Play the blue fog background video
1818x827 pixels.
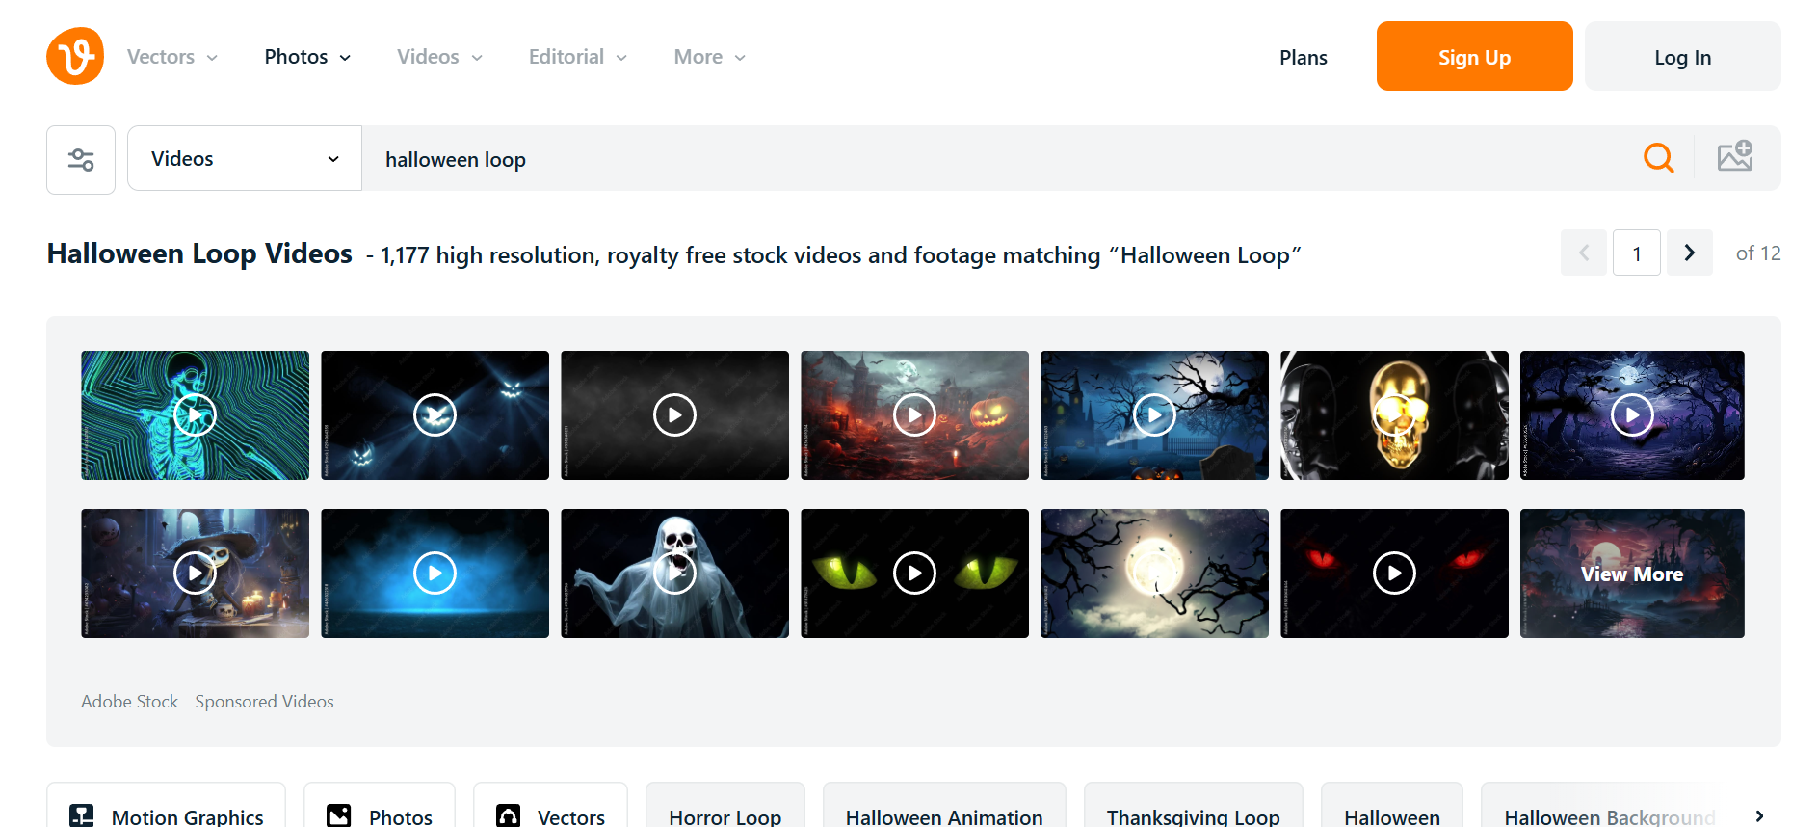click(435, 574)
